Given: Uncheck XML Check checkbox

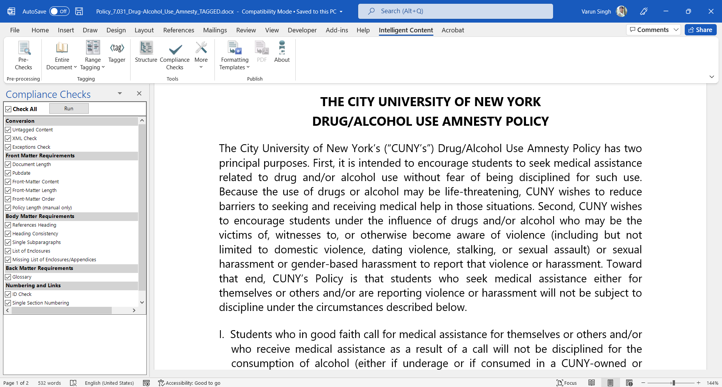Looking at the screenshot, I should point(8,139).
